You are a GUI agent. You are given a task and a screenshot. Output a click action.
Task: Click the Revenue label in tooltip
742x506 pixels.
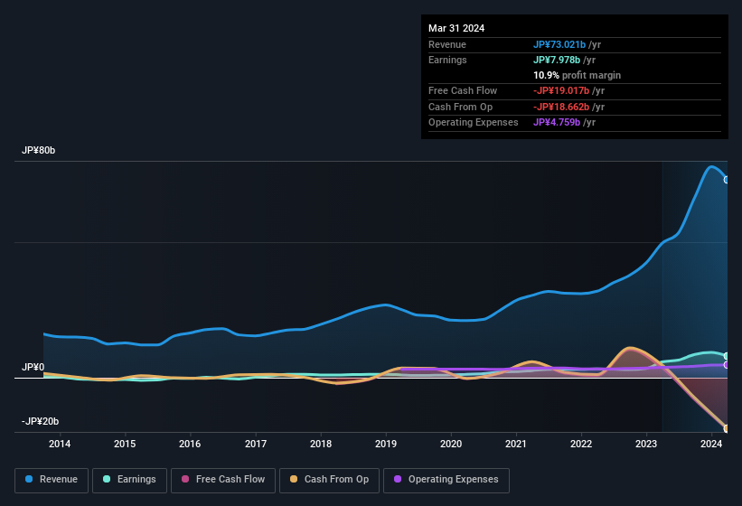coord(447,44)
